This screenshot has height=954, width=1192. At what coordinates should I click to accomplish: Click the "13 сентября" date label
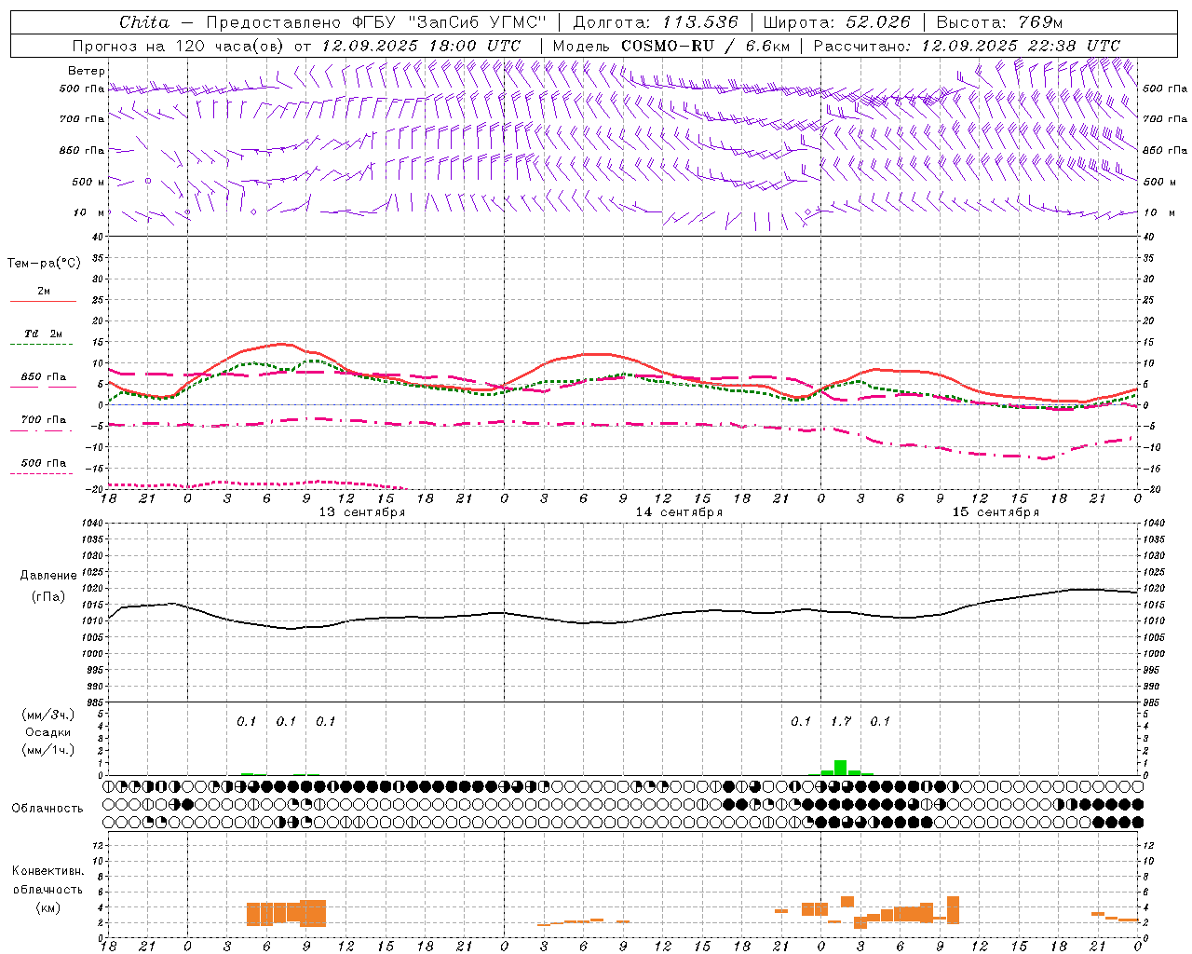pyautogui.click(x=362, y=512)
